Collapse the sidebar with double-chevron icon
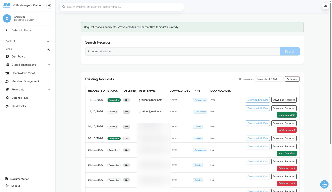The width and height of the screenshot is (332, 192). 49,5
